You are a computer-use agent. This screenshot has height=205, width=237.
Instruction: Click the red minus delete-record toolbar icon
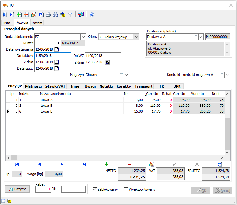click(x=26, y=15)
